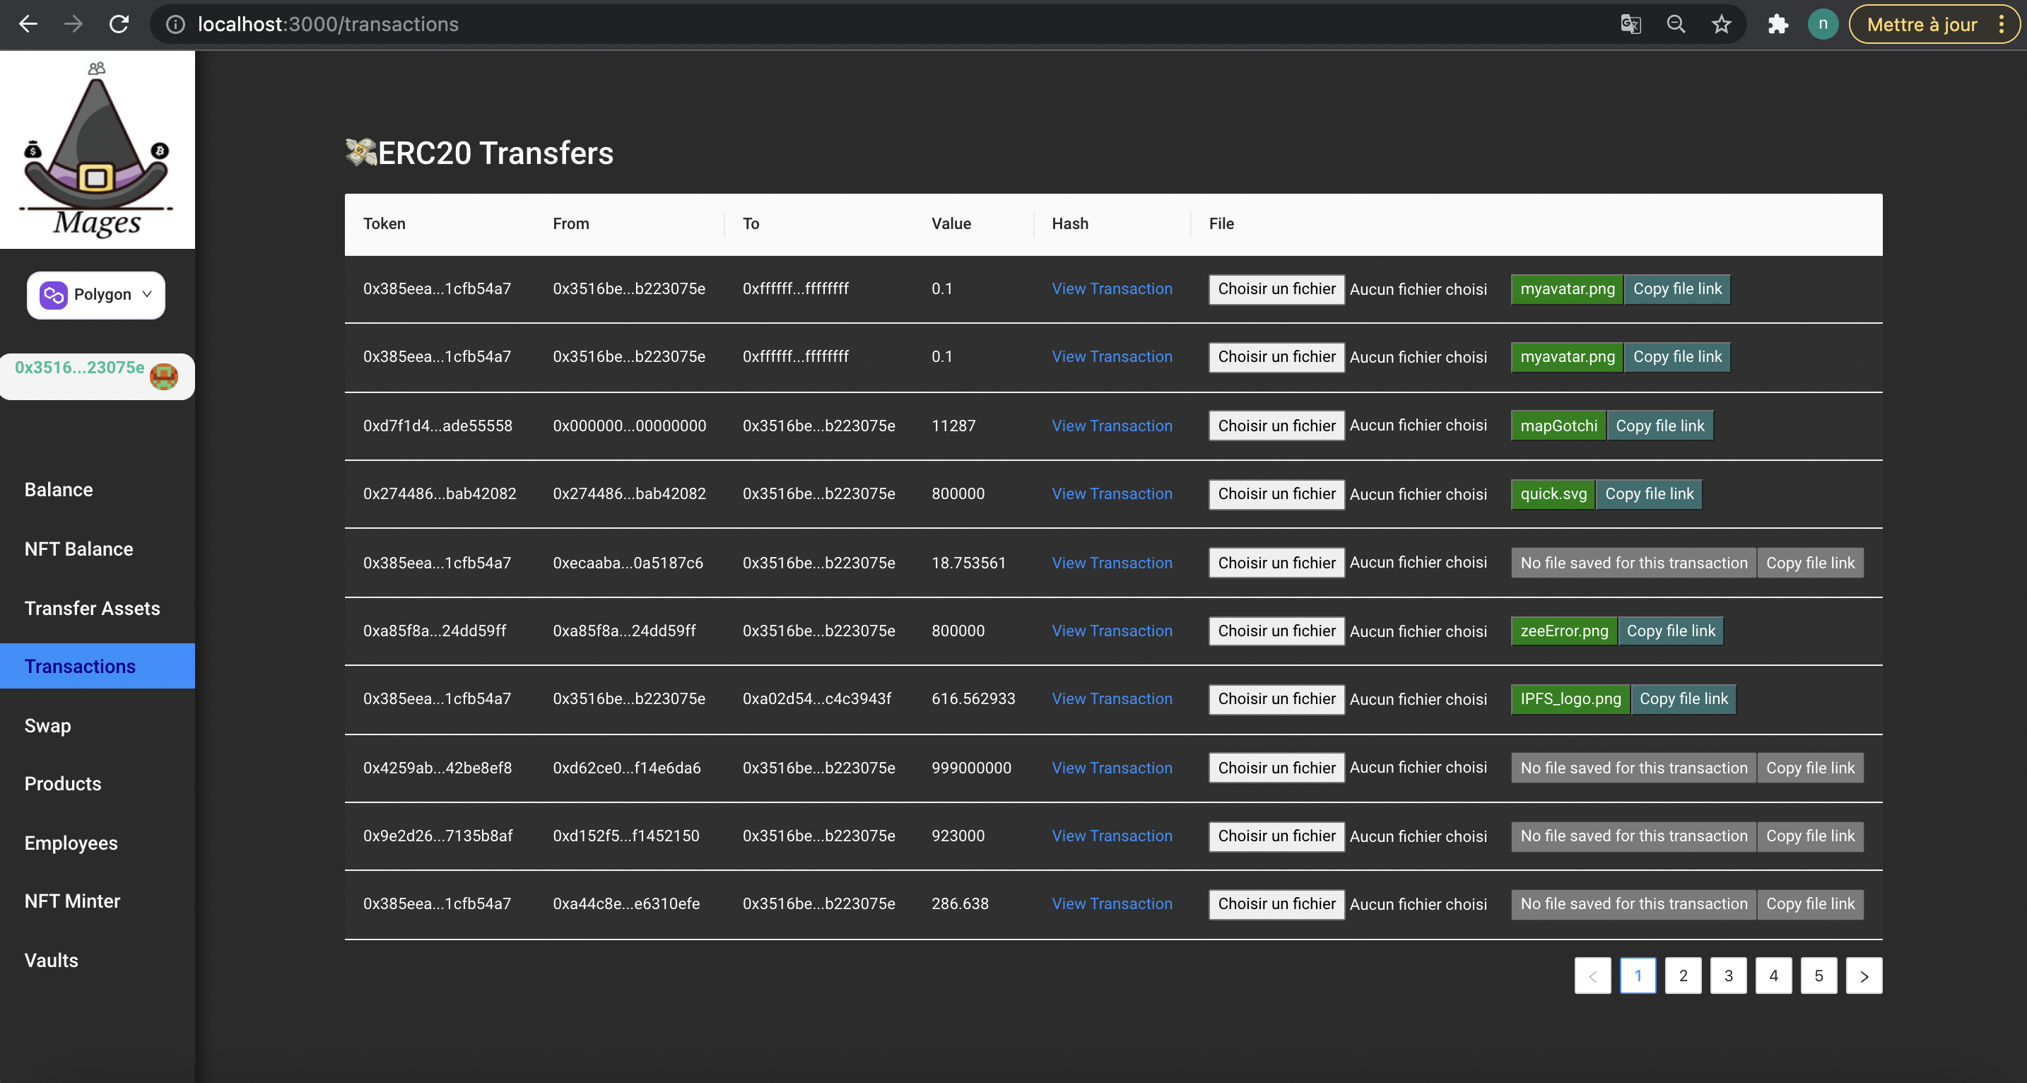
Task: Open the zoom magnifier icon in address bar
Action: [x=1676, y=25]
